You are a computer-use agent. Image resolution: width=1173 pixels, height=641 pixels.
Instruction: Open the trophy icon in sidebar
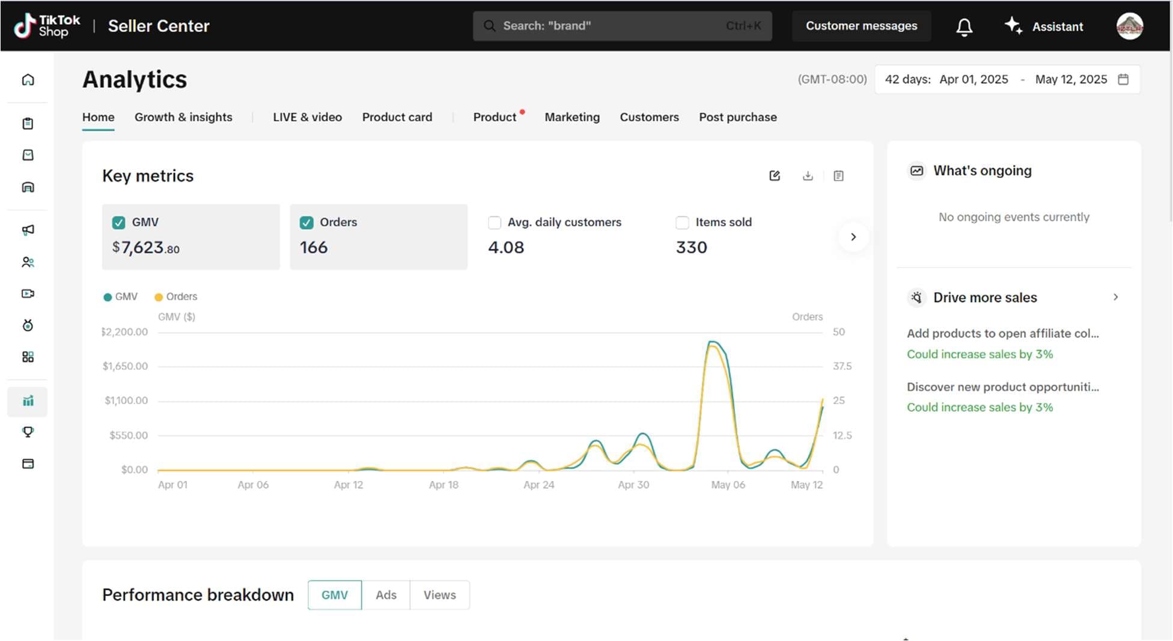tap(28, 432)
